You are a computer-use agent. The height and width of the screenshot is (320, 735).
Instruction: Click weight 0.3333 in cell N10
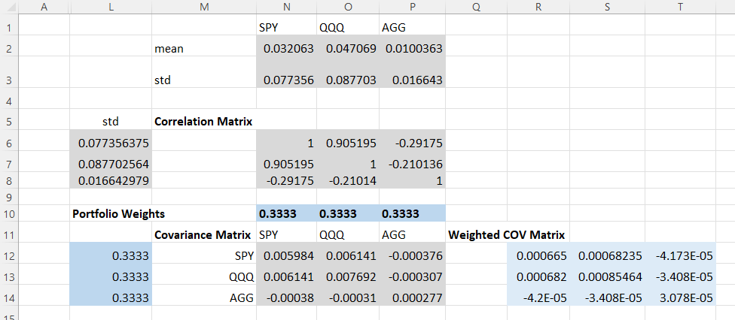(x=286, y=214)
